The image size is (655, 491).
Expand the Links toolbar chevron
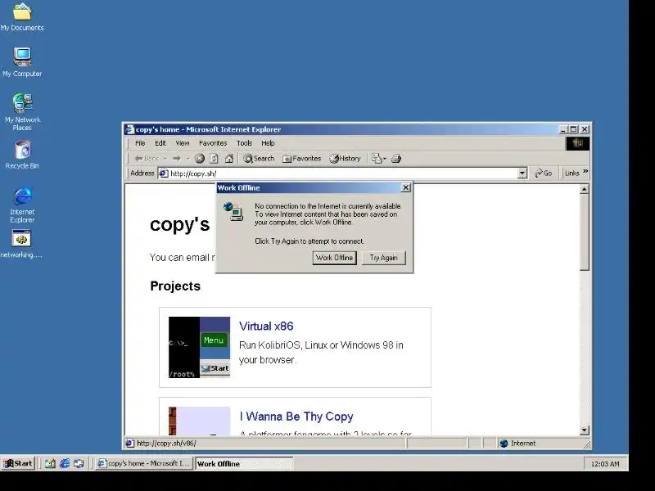click(x=585, y=172)
